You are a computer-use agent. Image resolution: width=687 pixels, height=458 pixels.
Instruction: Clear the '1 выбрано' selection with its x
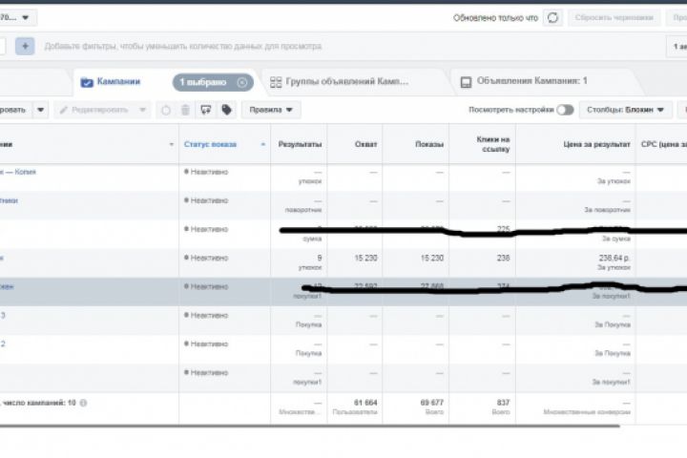[x=241, y=82]
